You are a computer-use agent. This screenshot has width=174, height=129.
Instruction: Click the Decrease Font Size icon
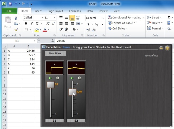click(53, 24)
